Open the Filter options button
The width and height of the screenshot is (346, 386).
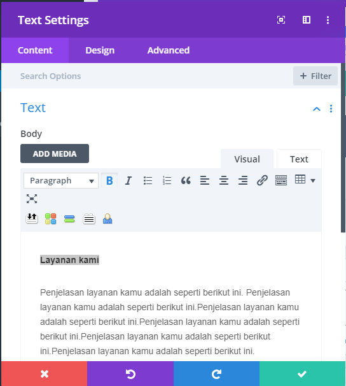[315, 76]
